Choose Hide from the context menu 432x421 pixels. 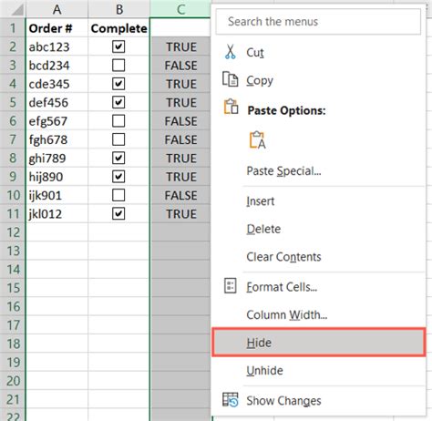(318, 343)
